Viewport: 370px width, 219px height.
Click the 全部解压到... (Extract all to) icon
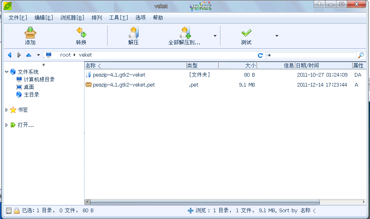185,33
